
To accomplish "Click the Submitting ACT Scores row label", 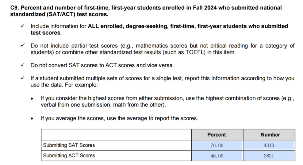I will point(69,156).
